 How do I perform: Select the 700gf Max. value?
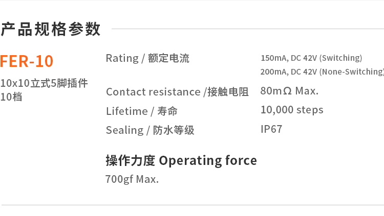(x=132, y=179)
